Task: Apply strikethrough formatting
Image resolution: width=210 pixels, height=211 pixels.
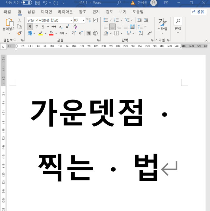Action: click(54, 27)
